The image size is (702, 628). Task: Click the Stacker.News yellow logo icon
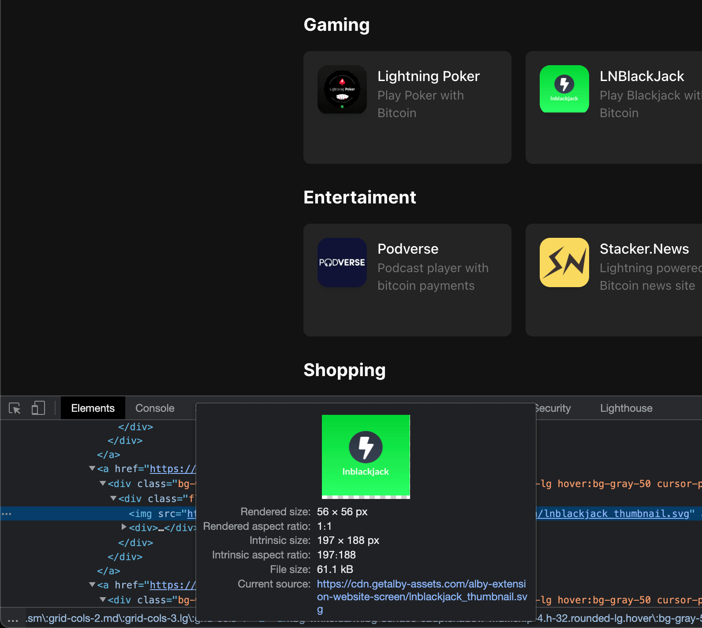[x=564, y=262]
